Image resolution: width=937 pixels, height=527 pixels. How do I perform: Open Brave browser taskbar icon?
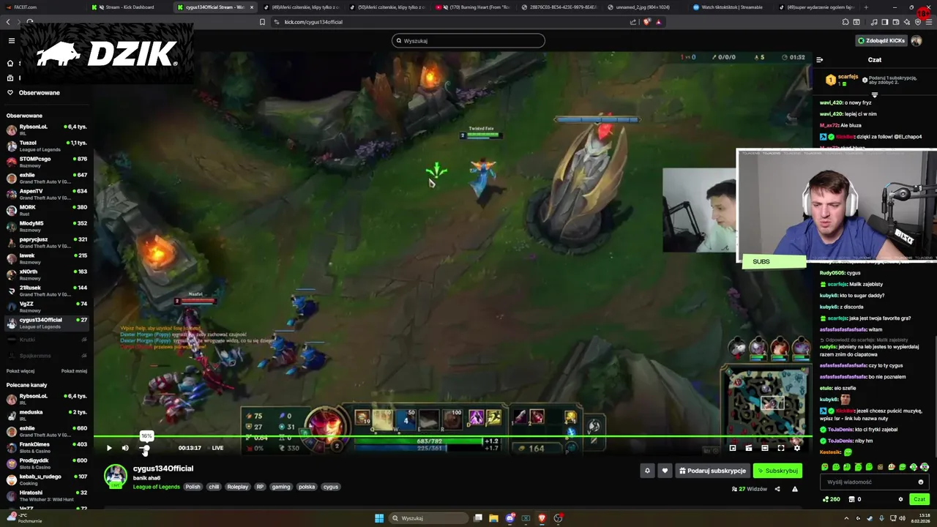pos(542,518)
